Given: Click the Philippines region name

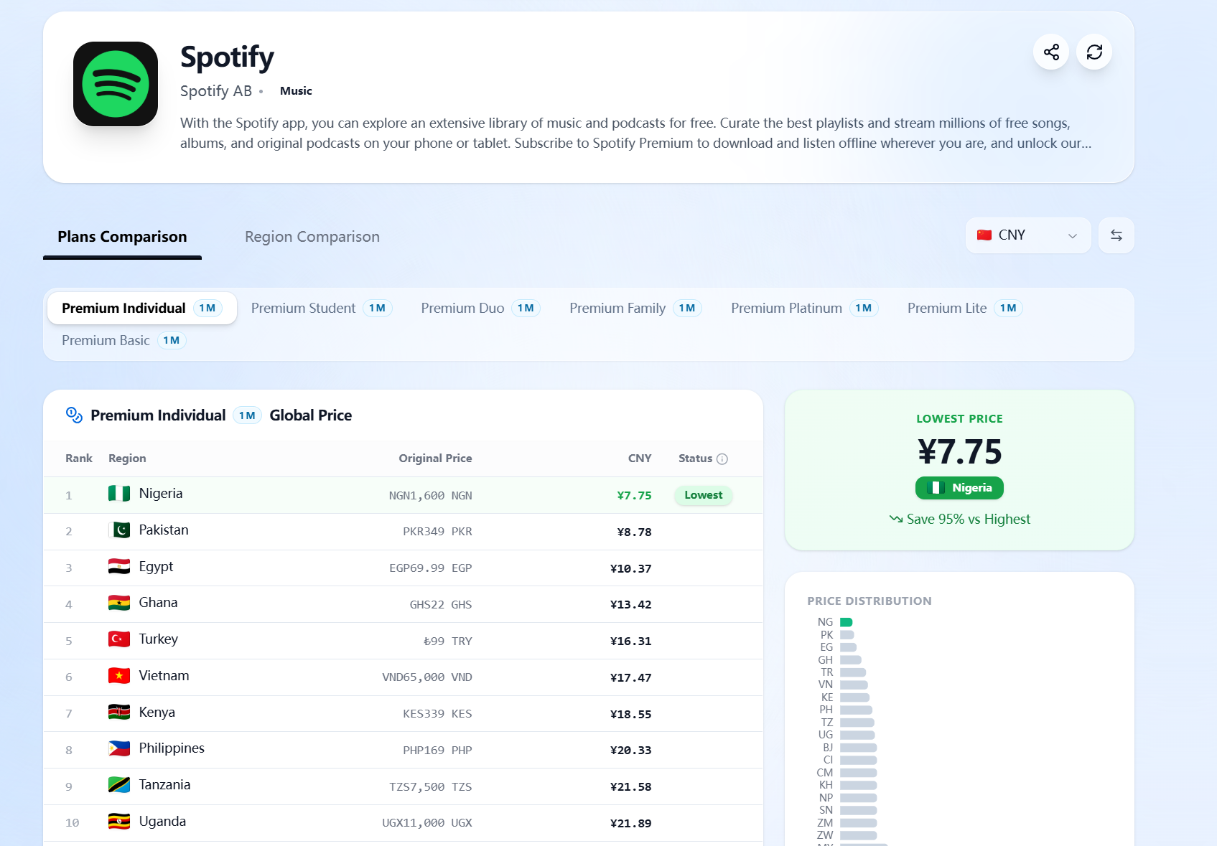Looking at the screenshot, I should coord(172,748).
